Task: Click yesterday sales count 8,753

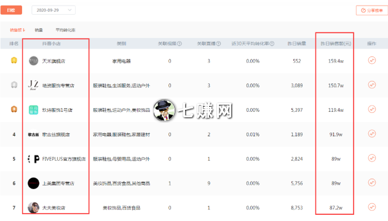Action: [297, 207]
